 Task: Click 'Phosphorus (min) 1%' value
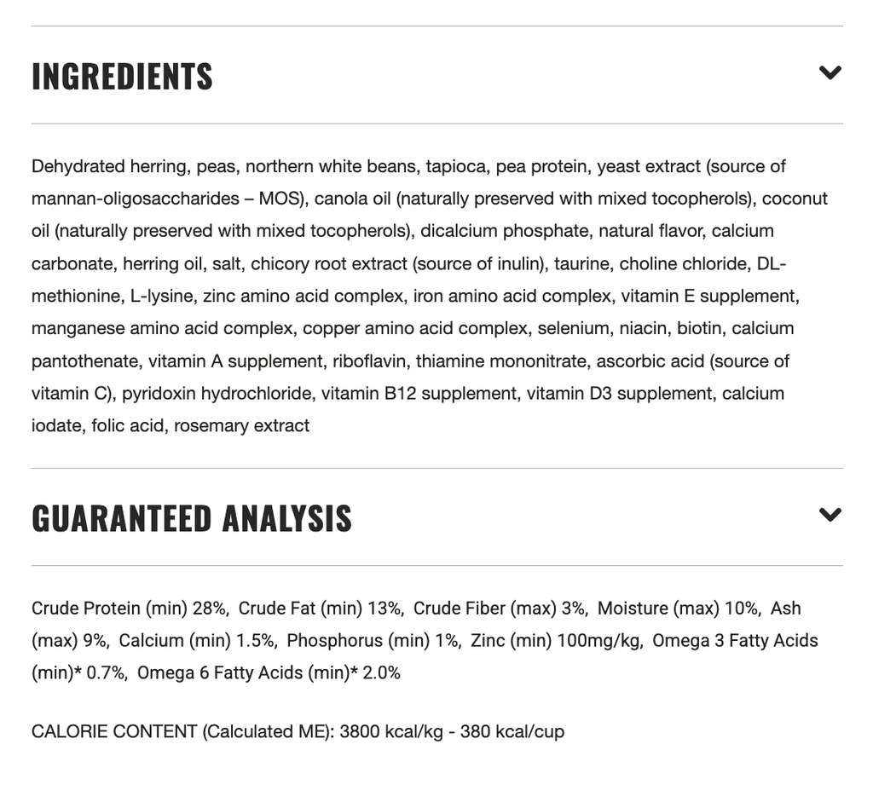[x=372, y=641]
